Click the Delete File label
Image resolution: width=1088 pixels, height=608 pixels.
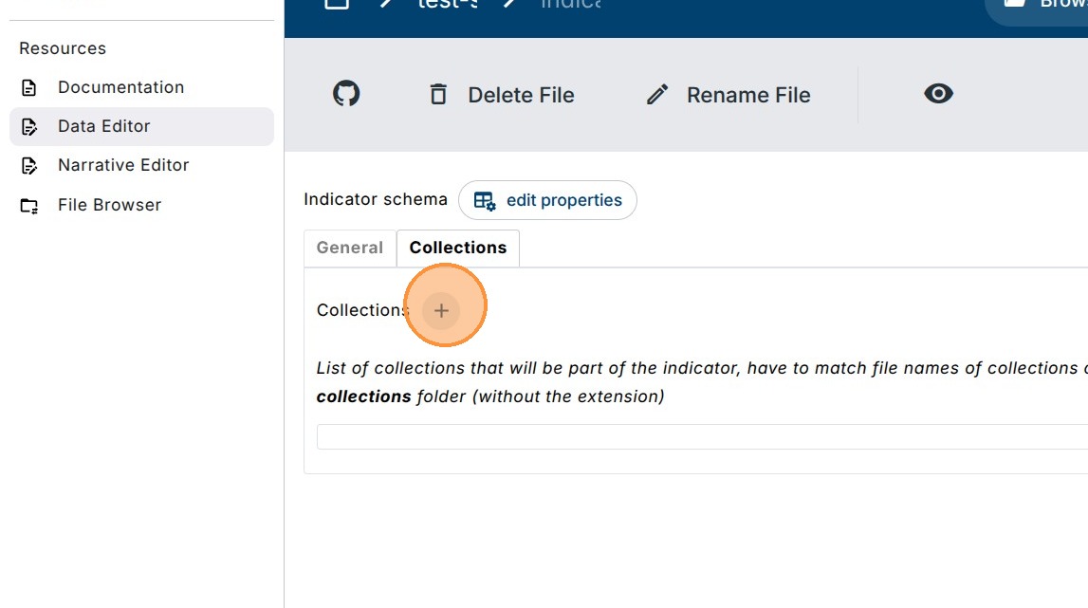[x=521, y=95]
